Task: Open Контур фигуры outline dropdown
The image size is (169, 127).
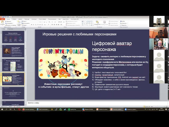Action: coord(114,23)
